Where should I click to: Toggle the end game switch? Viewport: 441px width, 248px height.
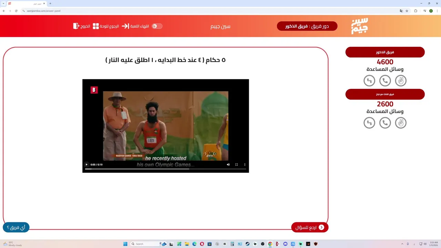[x=157, y=26]
